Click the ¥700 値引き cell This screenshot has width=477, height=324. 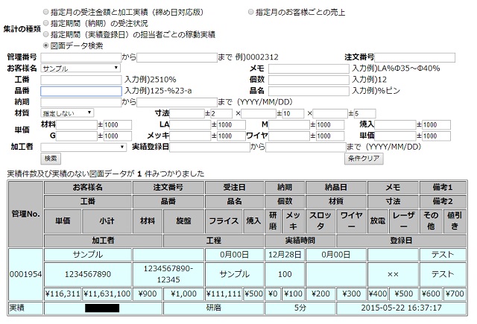[x=455, y=293]
